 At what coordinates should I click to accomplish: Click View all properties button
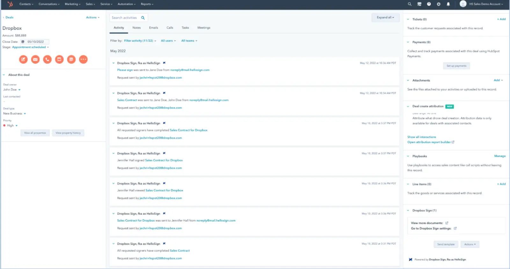click(35, 133)
